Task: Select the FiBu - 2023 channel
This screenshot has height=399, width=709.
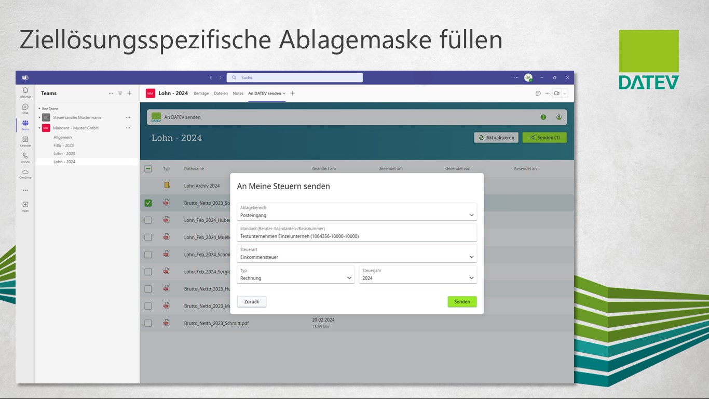Action: pos(64,145)
